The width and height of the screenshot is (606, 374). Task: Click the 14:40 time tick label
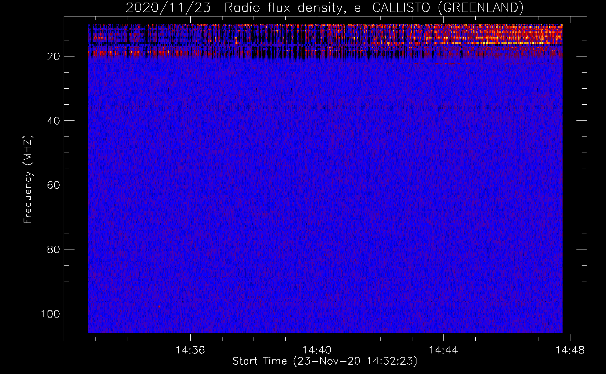[317, 350]
